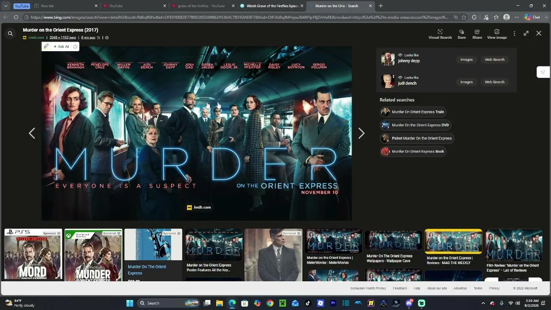Viewport: 551px width, 310px height.
Task: Switch to the grave of the fireflies tab
Action: [203, 6]
